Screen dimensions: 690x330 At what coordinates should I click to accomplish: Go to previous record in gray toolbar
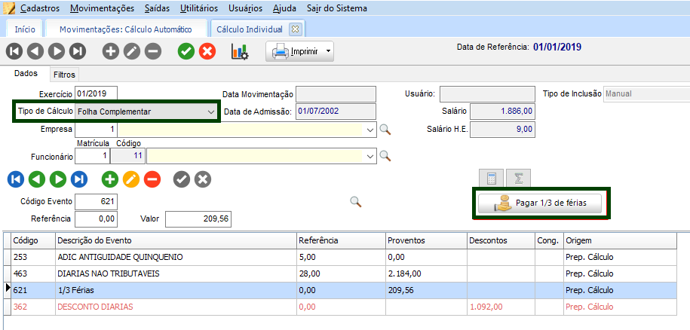coord(35,51)
